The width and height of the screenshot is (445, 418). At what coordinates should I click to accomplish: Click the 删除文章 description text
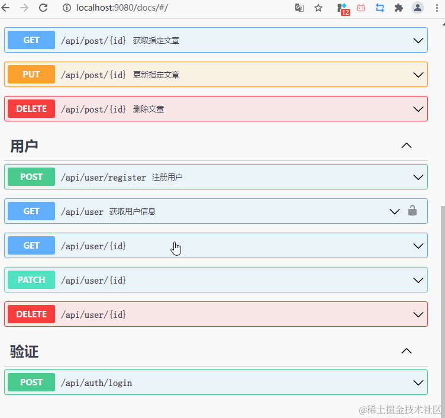coord(149,110)
